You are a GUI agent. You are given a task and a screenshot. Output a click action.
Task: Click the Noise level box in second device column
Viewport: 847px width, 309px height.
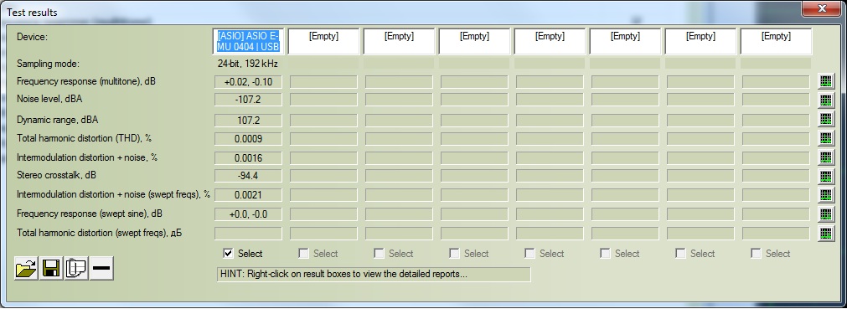(x=323, y=100)
